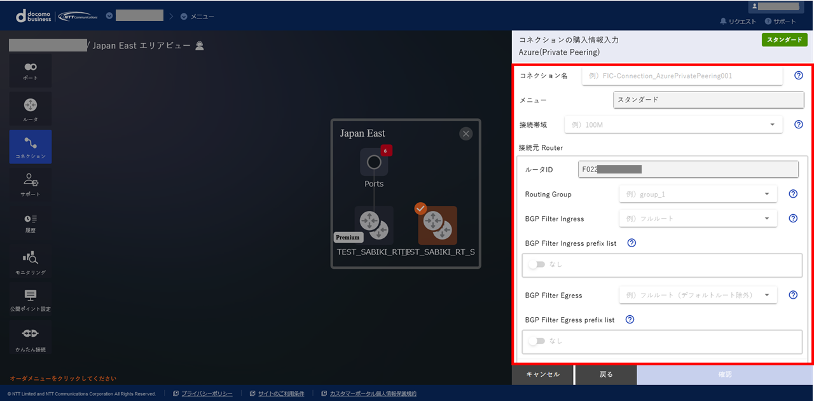Open 公開ポイント設定 sidebar icon
This screenshot has width=814, height=401.
(x=31, y=299)
